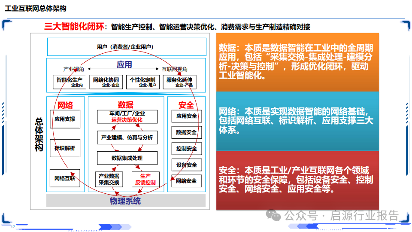This screenshot has width=412, height=232.
Task: Select the red 安全 column heading
Action: click(186, 105)
